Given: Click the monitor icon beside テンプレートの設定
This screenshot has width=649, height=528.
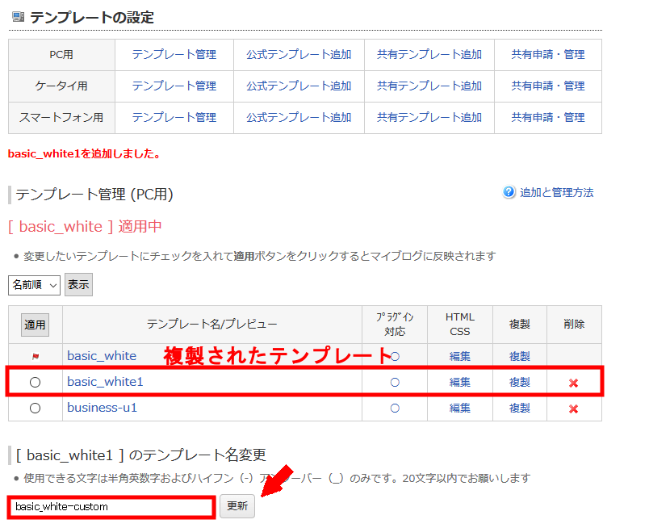Looking at the screenshot, I should pos(18,17).
